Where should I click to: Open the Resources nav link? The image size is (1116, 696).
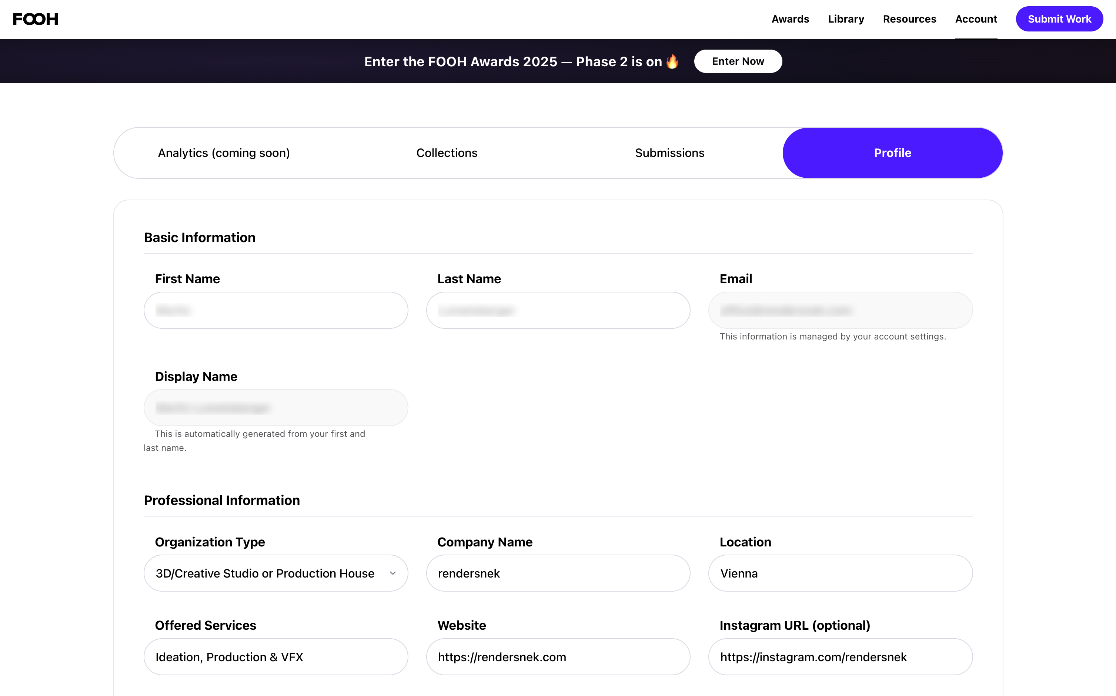[909, 19]
